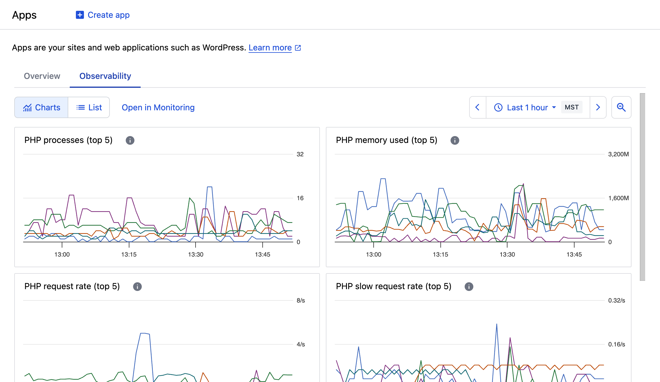Viewport: 660px width, 382px height.
Task: Toggle the MST timezone badge
Action: pos(572,107)
